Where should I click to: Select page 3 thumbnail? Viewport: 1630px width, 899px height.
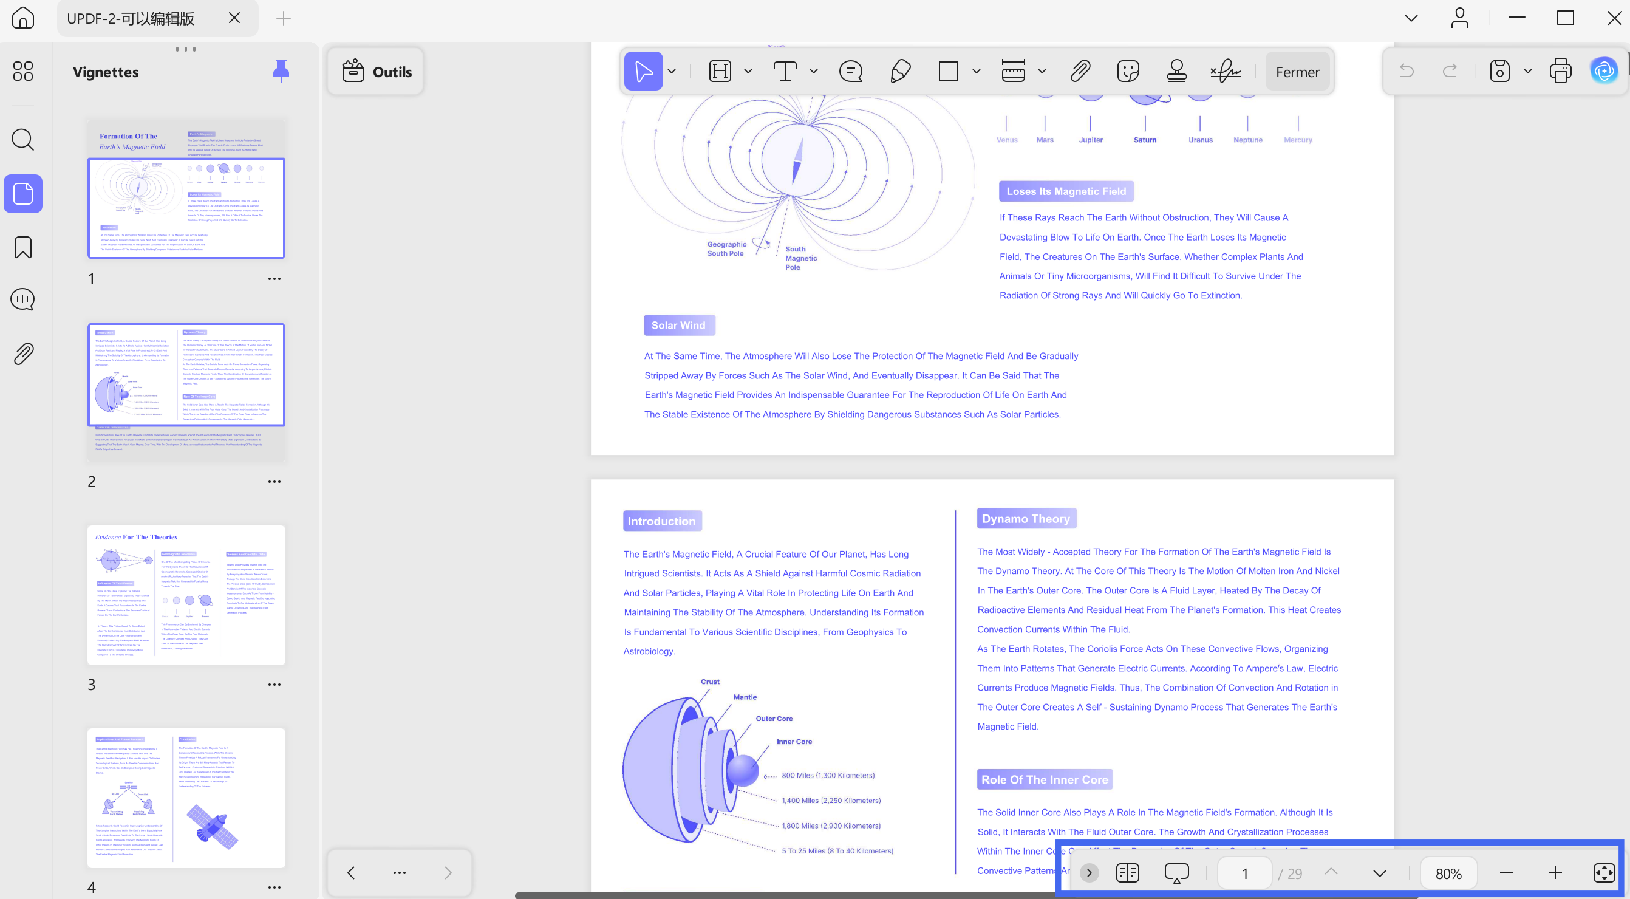pyautogui.click(x=186, y=595)
